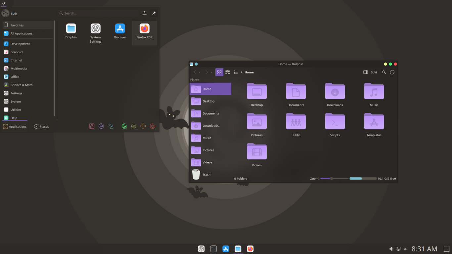Click the launcher Search field
452x254 pixels.
click(98, 13)
